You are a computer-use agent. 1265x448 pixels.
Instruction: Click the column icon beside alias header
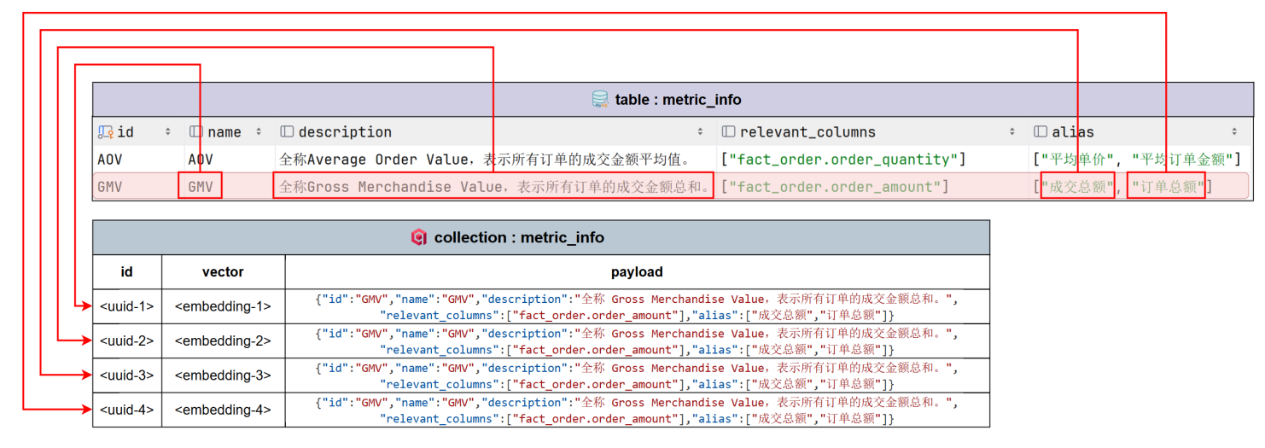[x=1041, y=132]
